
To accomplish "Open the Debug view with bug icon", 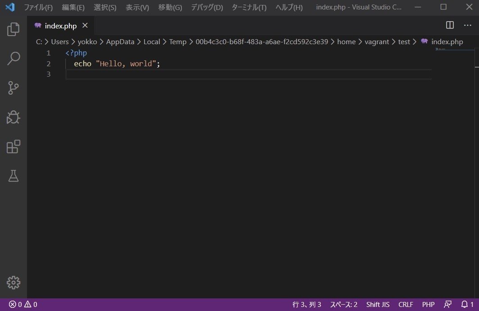I will 13,117.
